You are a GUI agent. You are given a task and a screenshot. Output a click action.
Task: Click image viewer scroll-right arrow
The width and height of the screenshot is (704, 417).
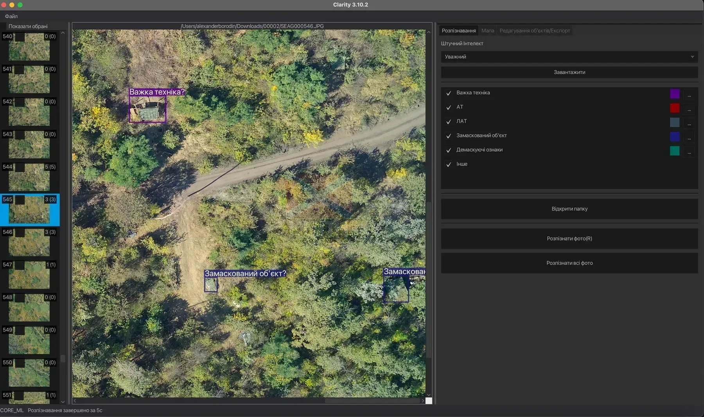coord(422,401)
